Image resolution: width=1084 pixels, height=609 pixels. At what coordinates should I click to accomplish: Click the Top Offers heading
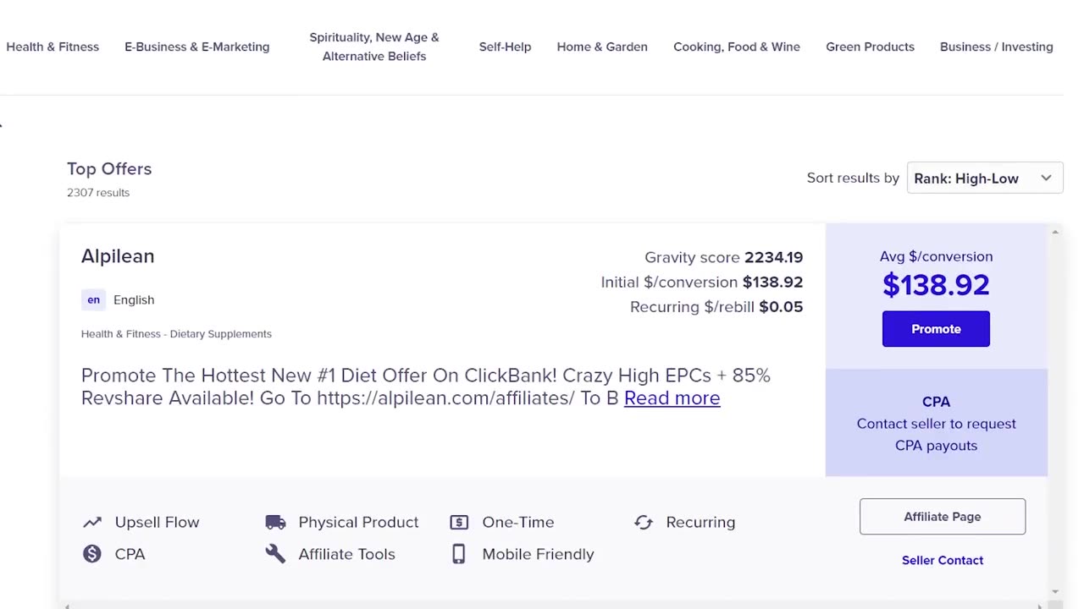109,168
